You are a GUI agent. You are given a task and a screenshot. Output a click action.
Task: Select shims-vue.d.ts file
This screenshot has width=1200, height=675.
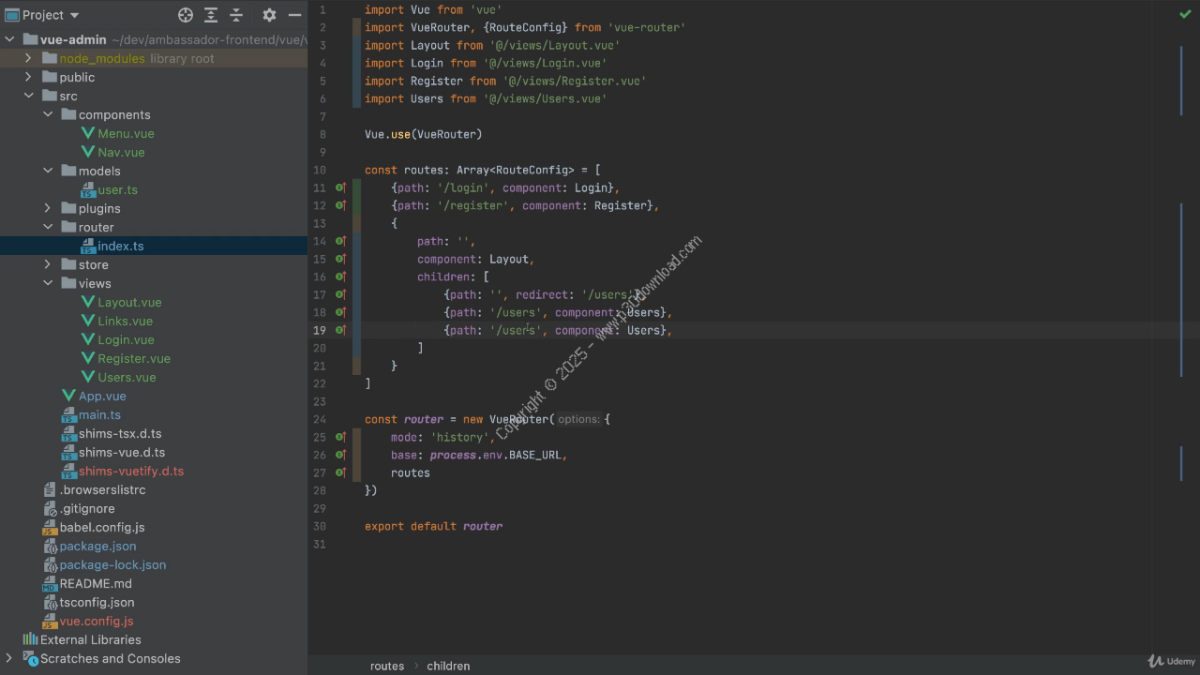(122, 452)
